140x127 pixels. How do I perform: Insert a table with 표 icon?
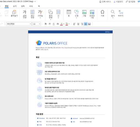pos(69,13)
